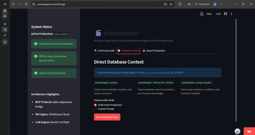Click the System Status heading
Screen dimensions: 255x135
[x=42, y=27]
